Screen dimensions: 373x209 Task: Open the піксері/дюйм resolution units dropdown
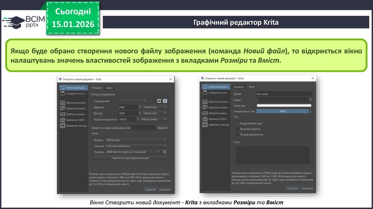[154, 119]
